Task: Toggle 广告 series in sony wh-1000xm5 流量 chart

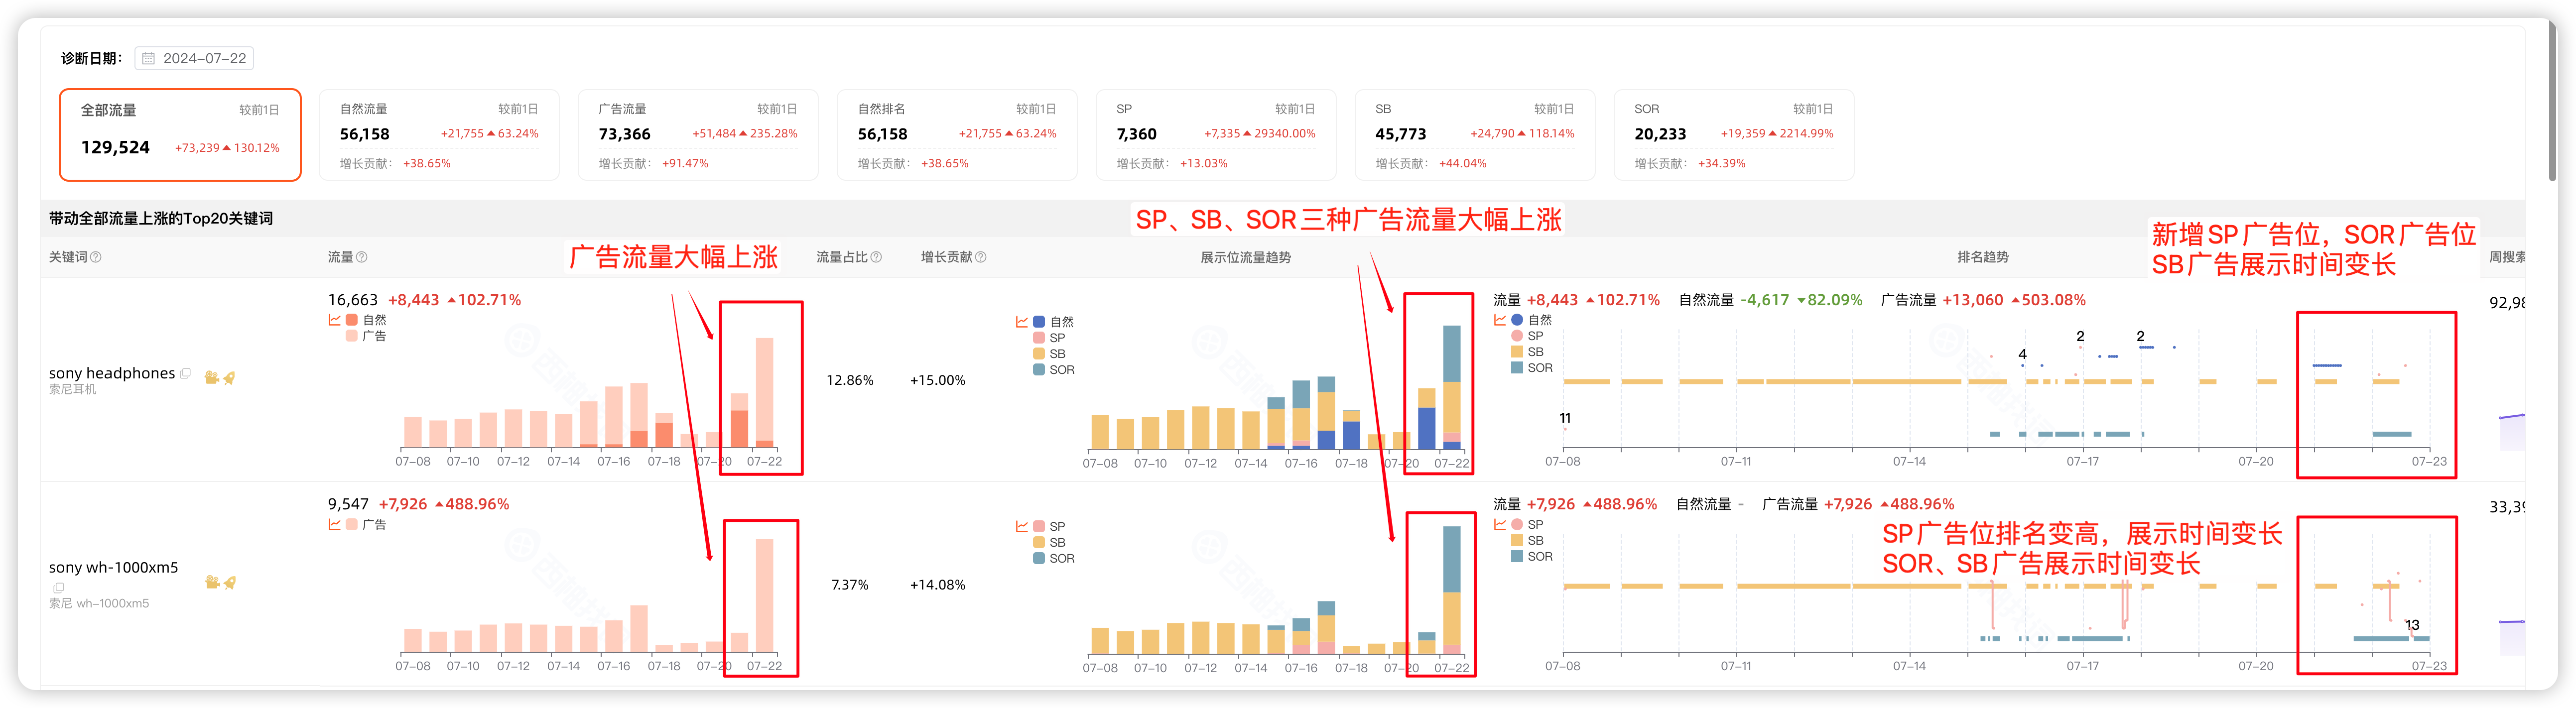Action: (x=366, y=524)
